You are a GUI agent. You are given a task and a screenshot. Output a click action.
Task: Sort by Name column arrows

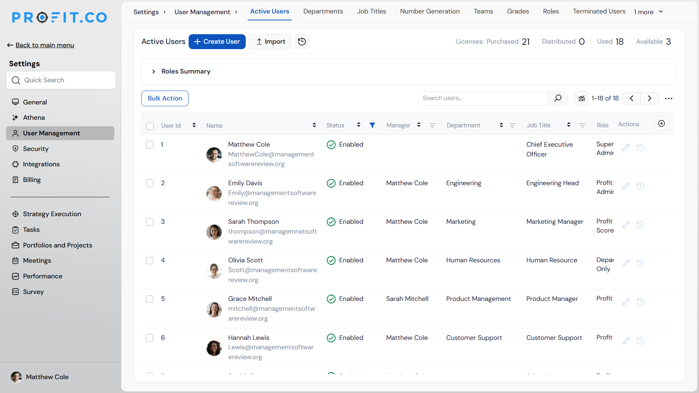coord(314,125)
